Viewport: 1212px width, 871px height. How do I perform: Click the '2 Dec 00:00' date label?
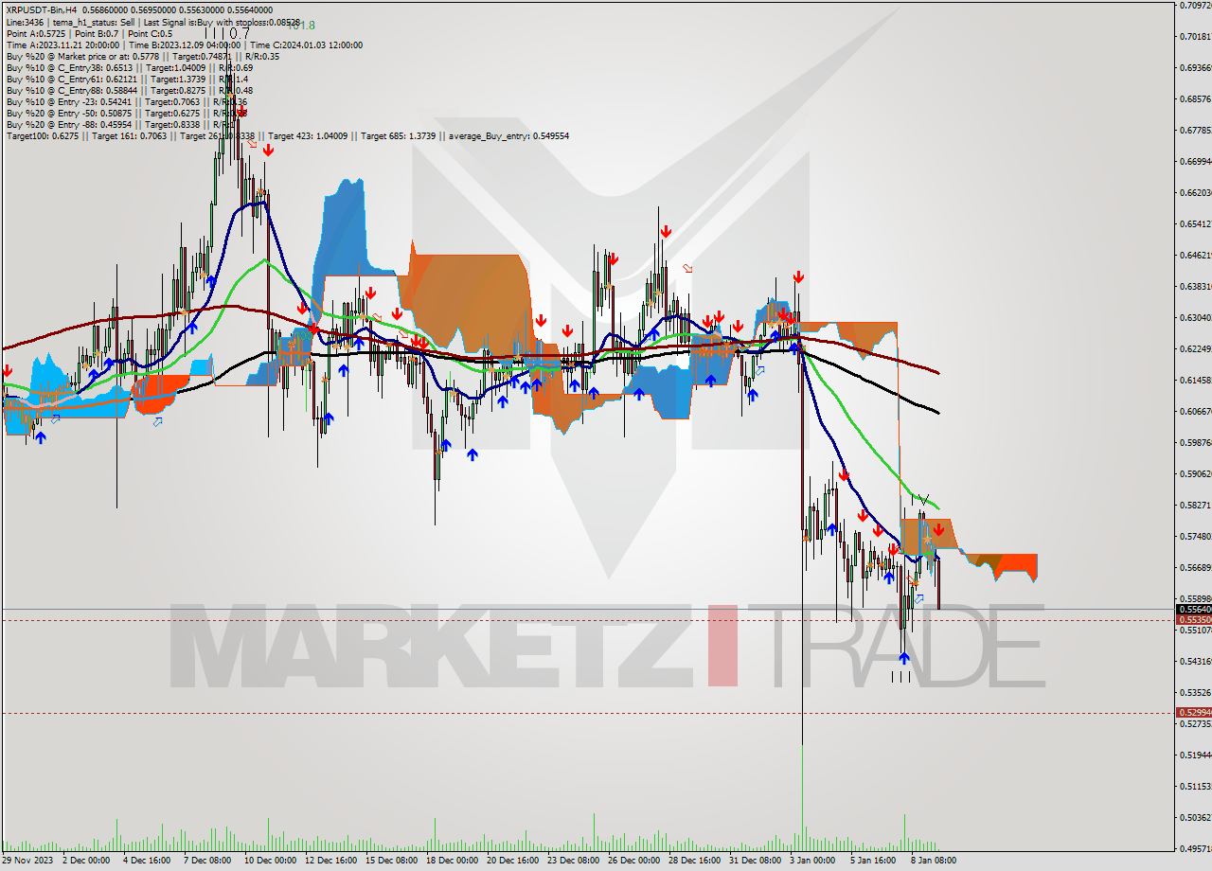pos(86,861)
